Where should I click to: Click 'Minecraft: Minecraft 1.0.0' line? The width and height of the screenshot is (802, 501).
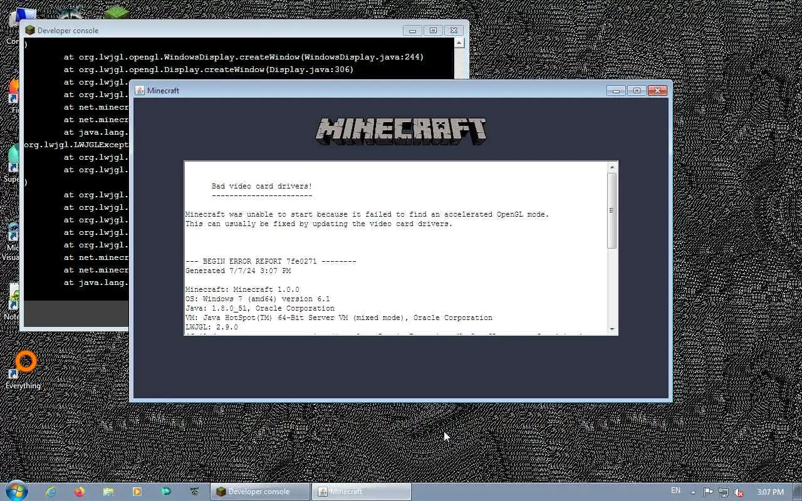coord(242,289)
